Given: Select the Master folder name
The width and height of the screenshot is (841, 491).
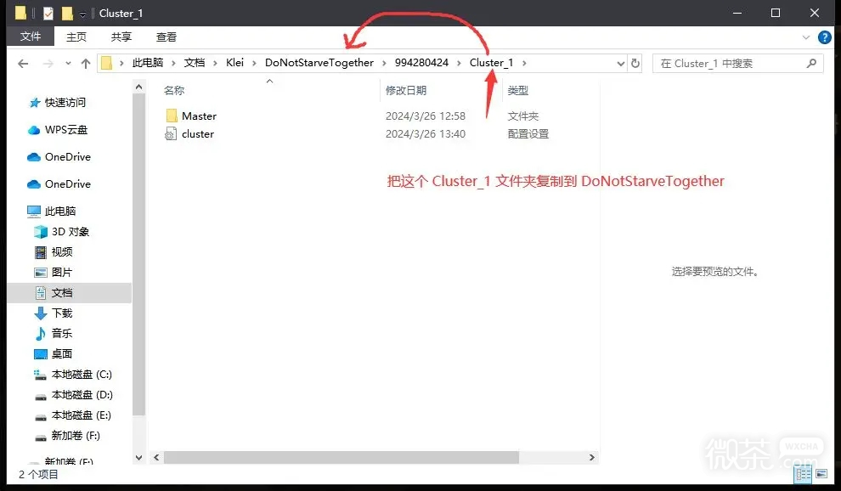Looking at the screenshot, I should pyautogui.click(x=199, y=116).
